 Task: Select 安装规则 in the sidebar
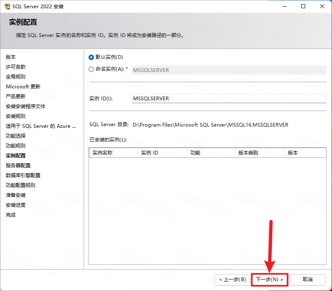pyautogui.click(x=16, y=116)
